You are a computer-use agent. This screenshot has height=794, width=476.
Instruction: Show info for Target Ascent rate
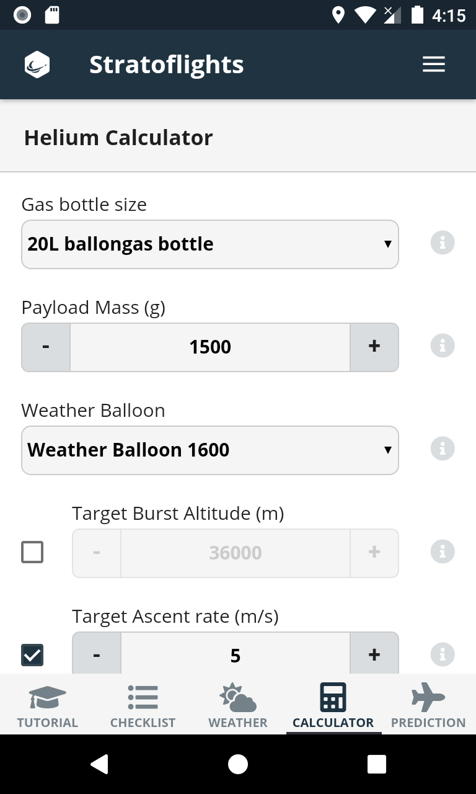click(x=443, y=654)
